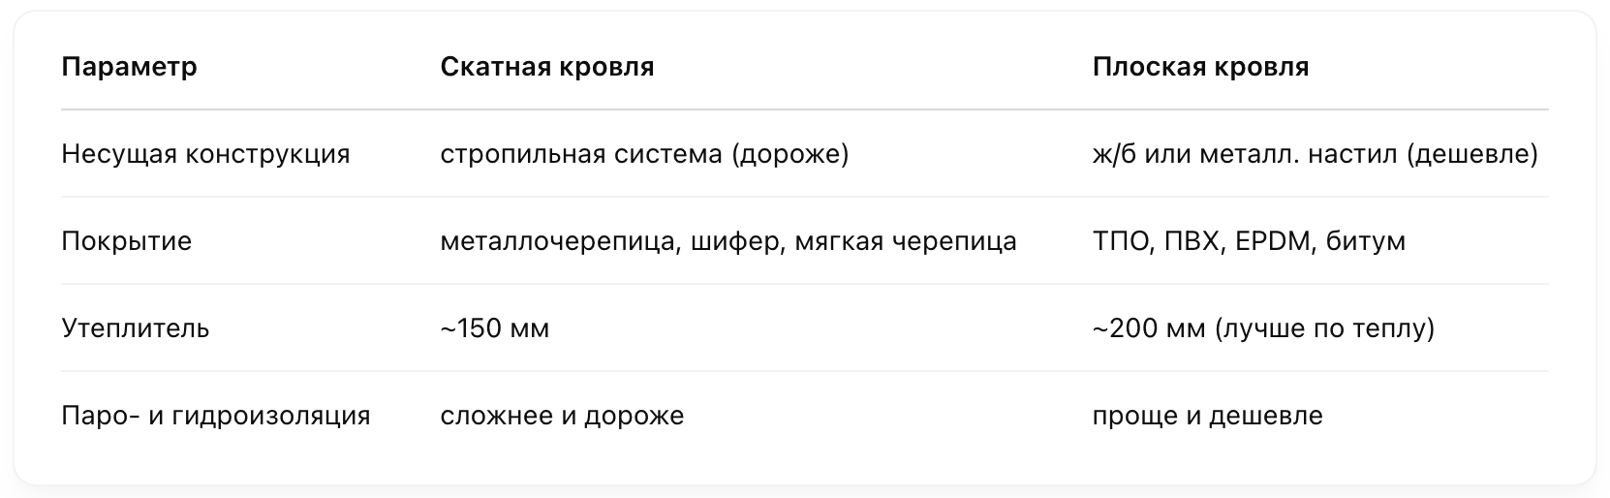1610x498 pixels.
Task: Click the cell ж/б или металл. настил (дешевле)
Action: (x=1315, y=154)
